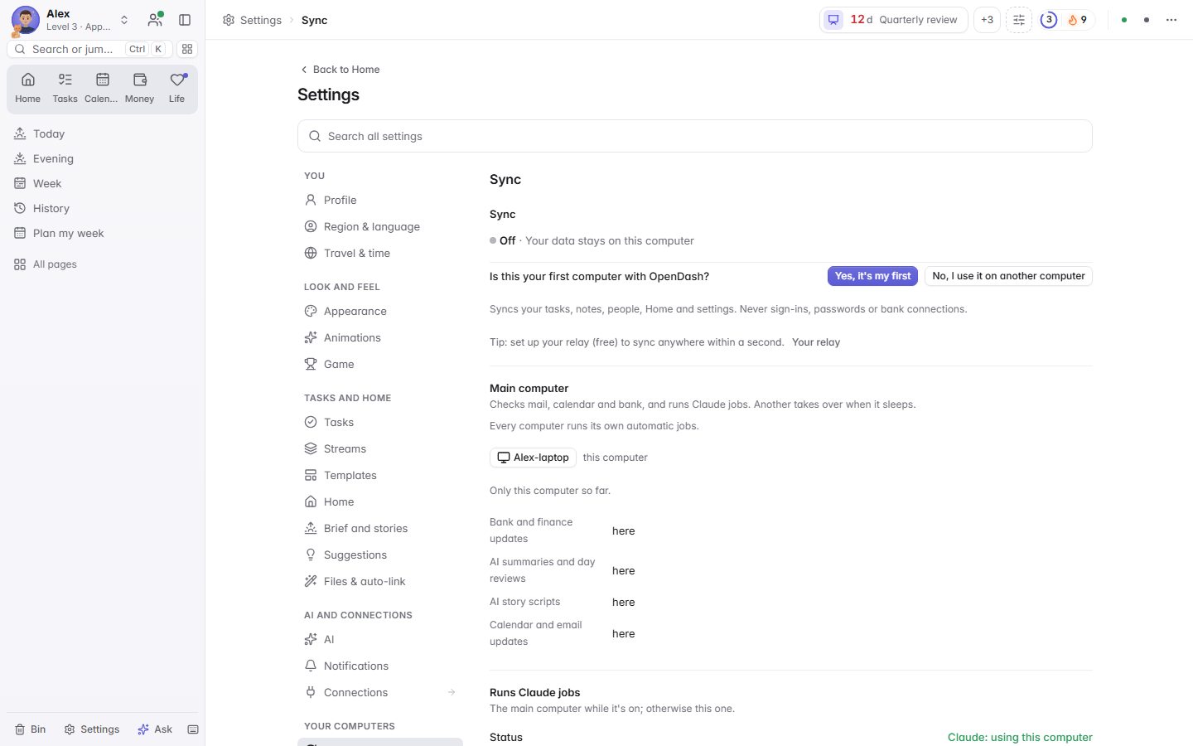1193x746 pixels.
Task: Open the Calendar section icon
Action: click(x=102, y=88)
